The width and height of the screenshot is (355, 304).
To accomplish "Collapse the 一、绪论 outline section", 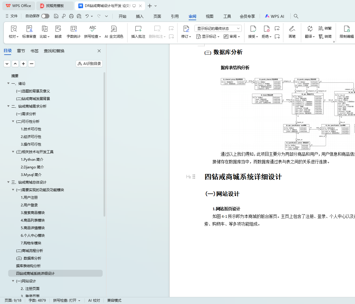I will click(8, 84).
